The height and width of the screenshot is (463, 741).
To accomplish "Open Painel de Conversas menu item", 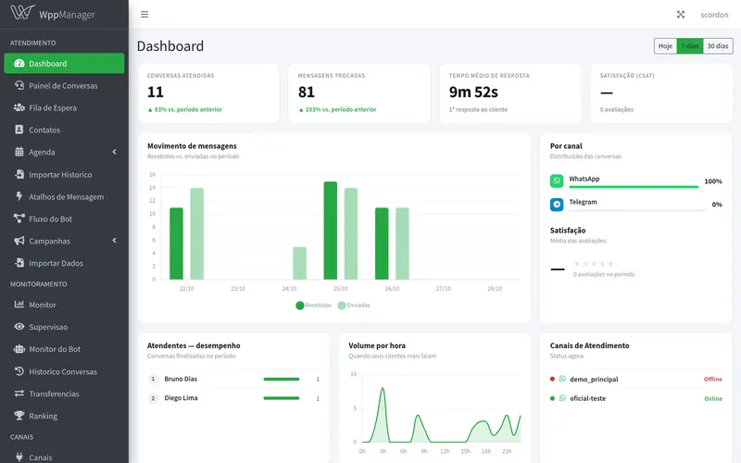I will (x=64, y=85).
